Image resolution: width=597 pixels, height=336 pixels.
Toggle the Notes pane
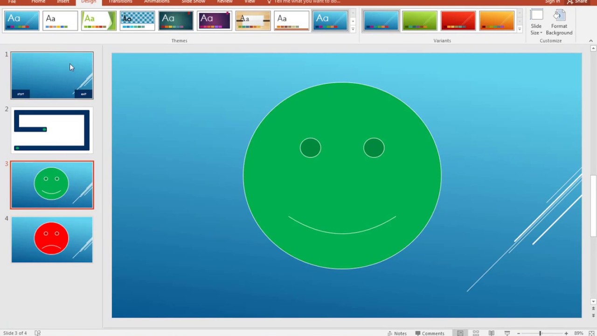pos(397,333)
